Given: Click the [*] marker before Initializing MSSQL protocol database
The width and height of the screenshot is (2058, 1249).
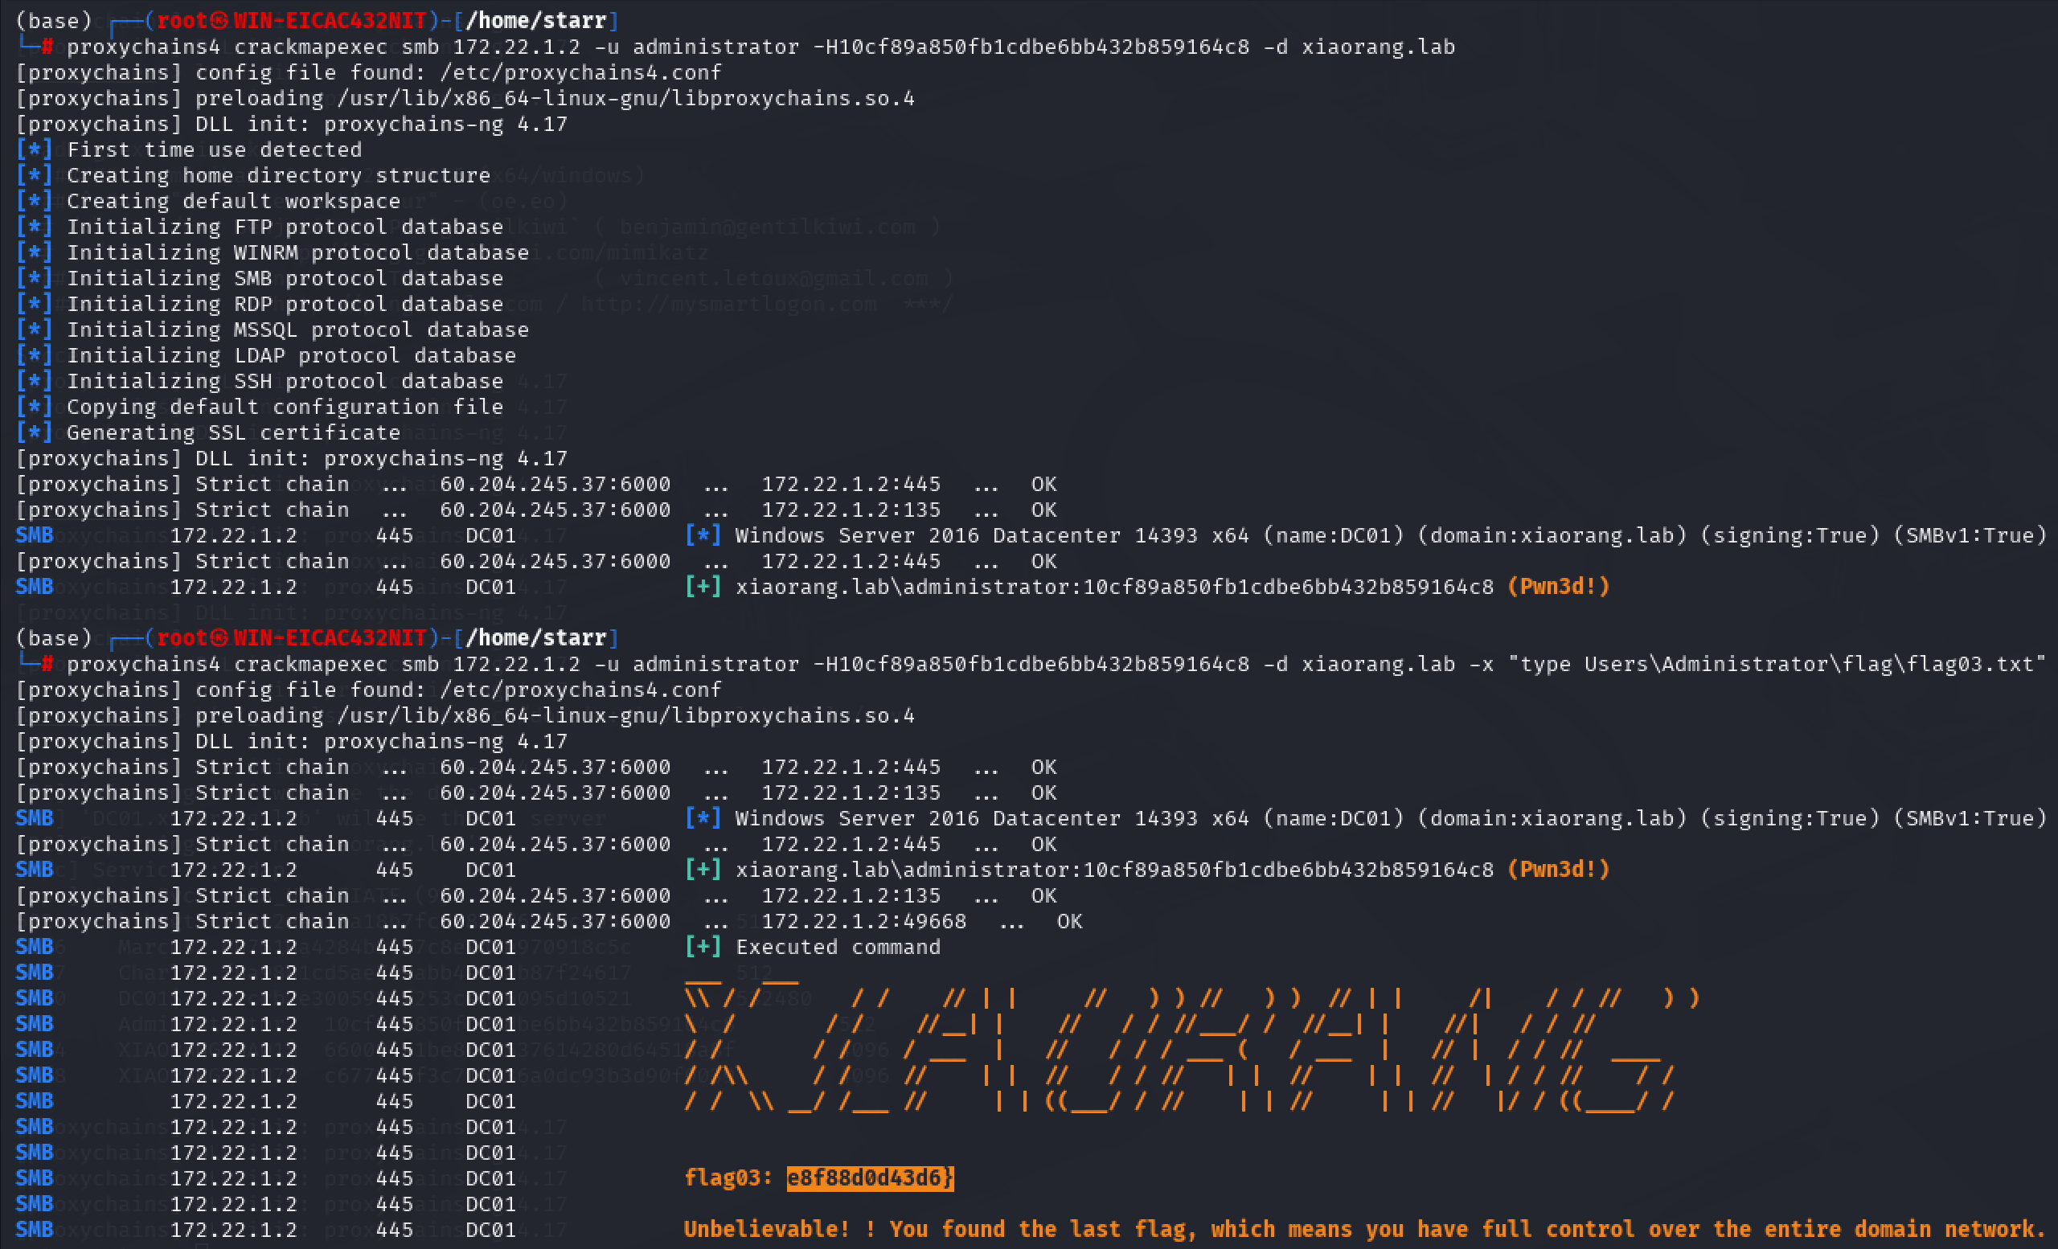Looking at the screenshot, I should (x=35, y=330).
